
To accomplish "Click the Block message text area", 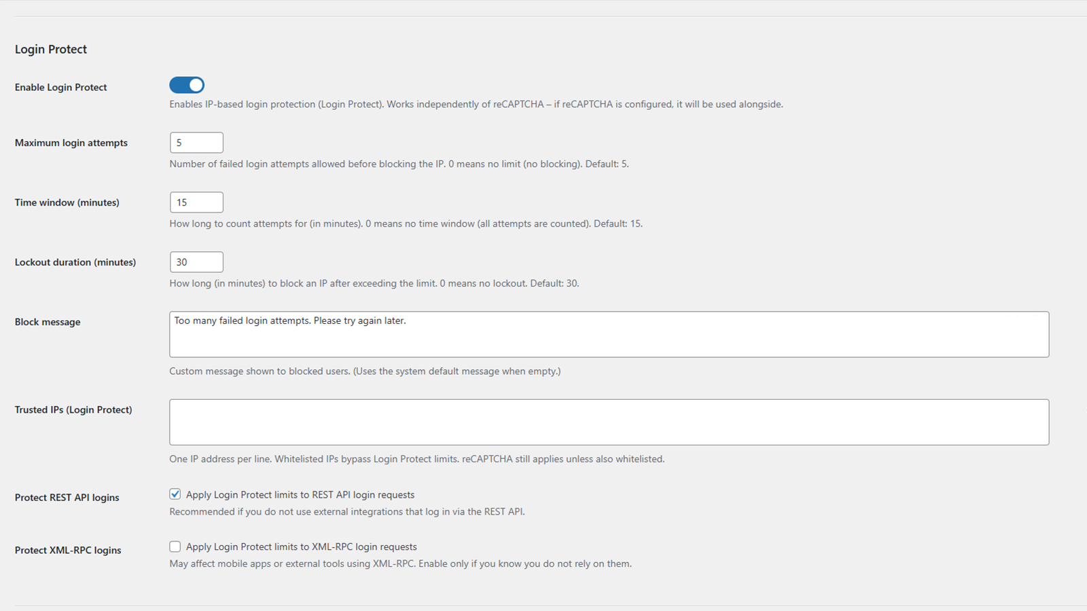I will tap(609, 333).
